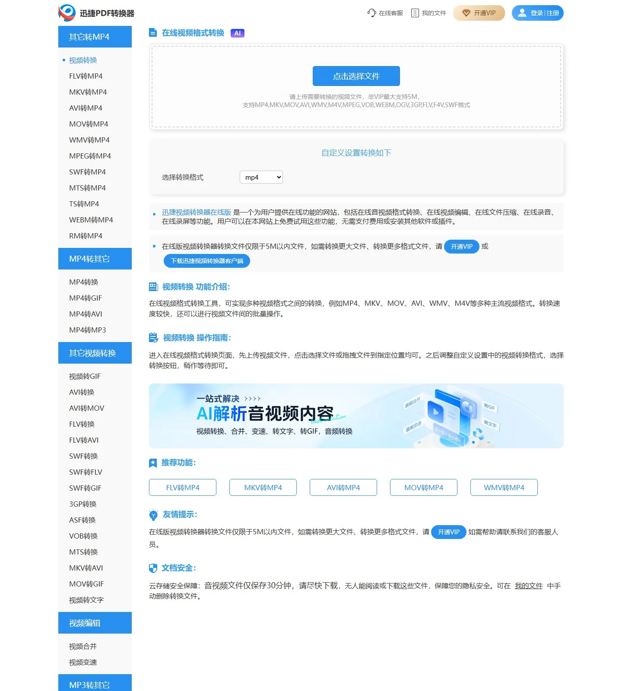
Task: Click the diamond icon in 开通VIP button
Action: coord(466,13)
